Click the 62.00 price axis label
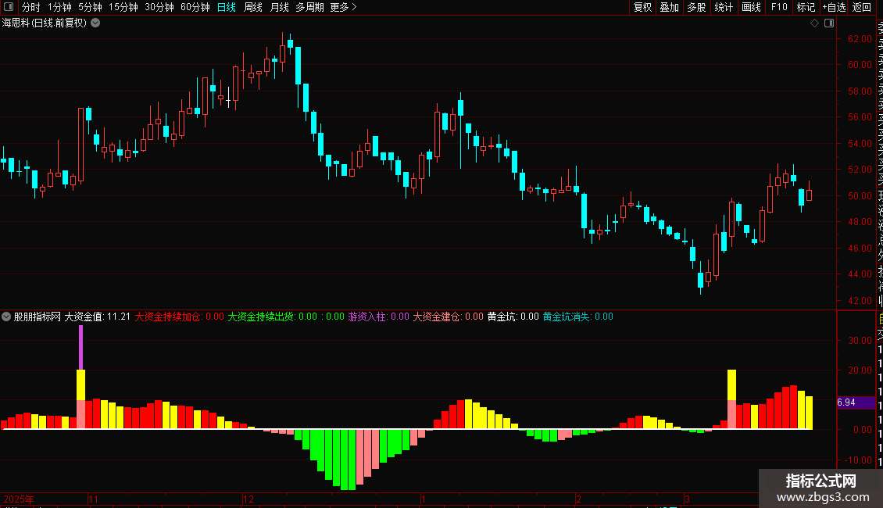Screen dimensions: 883x508 click(860, 39)
